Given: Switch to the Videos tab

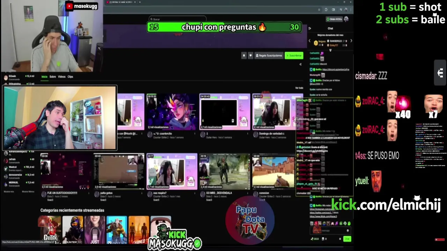Looking at the screenshot, I should tap(61, 77).
